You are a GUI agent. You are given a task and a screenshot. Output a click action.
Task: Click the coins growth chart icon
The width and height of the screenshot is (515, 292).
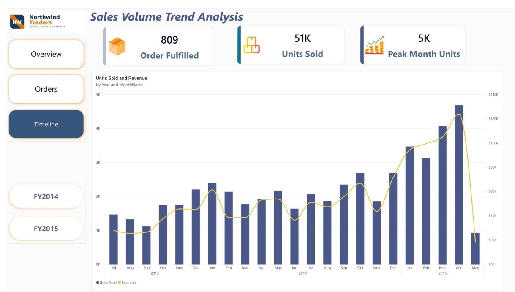[x=374, y=45]
